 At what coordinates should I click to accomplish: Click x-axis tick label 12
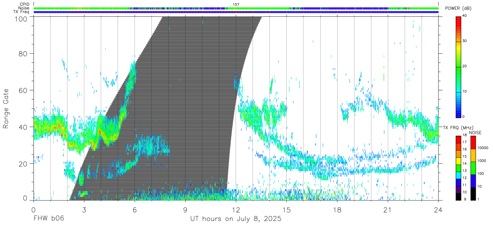click(x=236, y=209)
